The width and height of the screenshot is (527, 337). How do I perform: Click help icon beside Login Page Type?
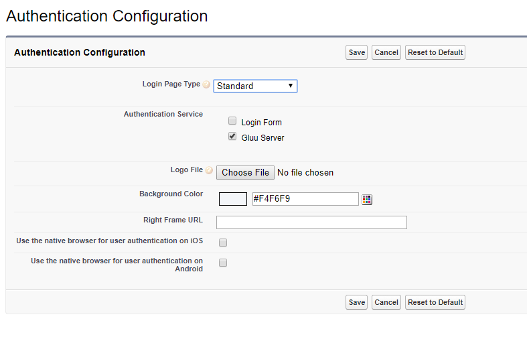coord(206,85)
